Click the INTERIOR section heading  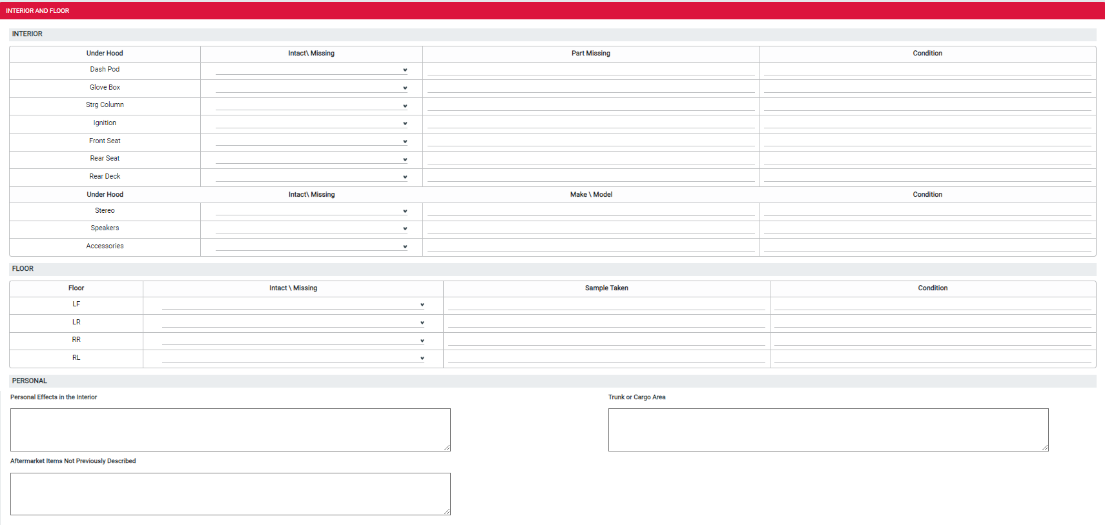[553, 34]
